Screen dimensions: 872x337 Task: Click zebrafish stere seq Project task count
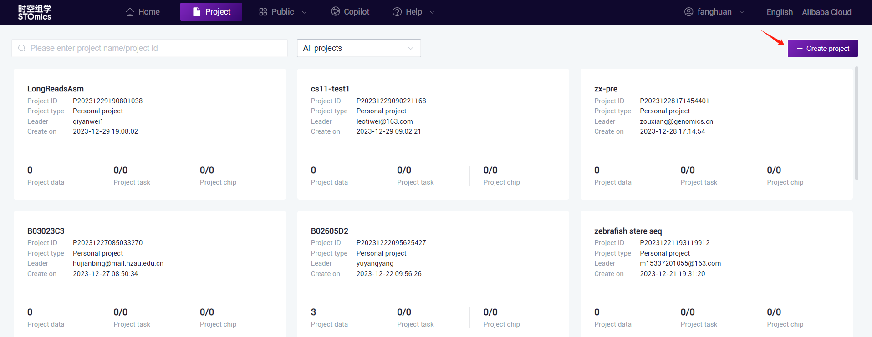pyautogui.click(x=688, y=312)
